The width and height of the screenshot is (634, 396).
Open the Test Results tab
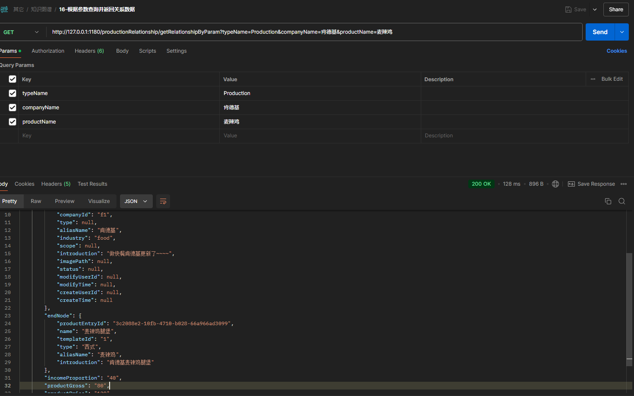92,184
